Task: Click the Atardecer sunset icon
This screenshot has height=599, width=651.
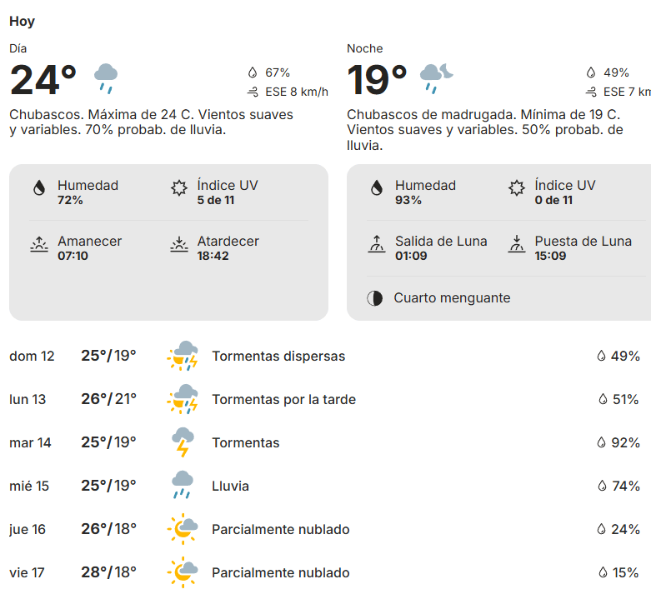Action: [x=178, y=244]
